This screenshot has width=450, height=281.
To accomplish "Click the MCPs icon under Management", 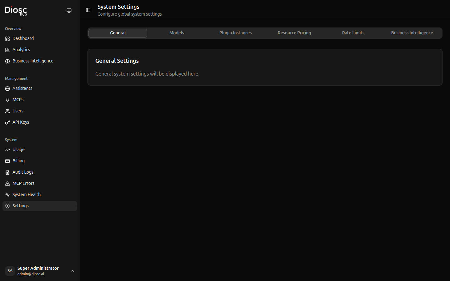I will [x=7, y=99].
